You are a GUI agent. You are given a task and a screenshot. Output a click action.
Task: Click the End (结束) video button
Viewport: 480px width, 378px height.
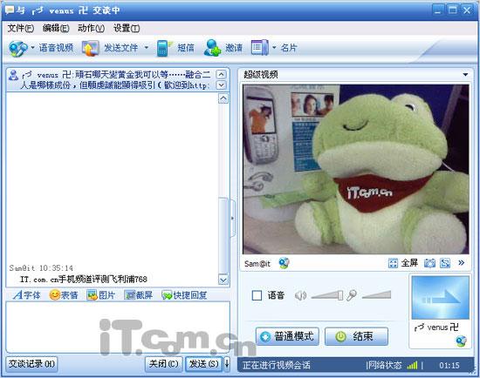[x=356, y=336]
